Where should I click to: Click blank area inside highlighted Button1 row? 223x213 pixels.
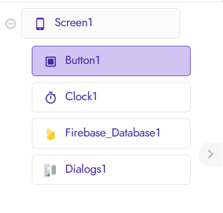point(145,61)
